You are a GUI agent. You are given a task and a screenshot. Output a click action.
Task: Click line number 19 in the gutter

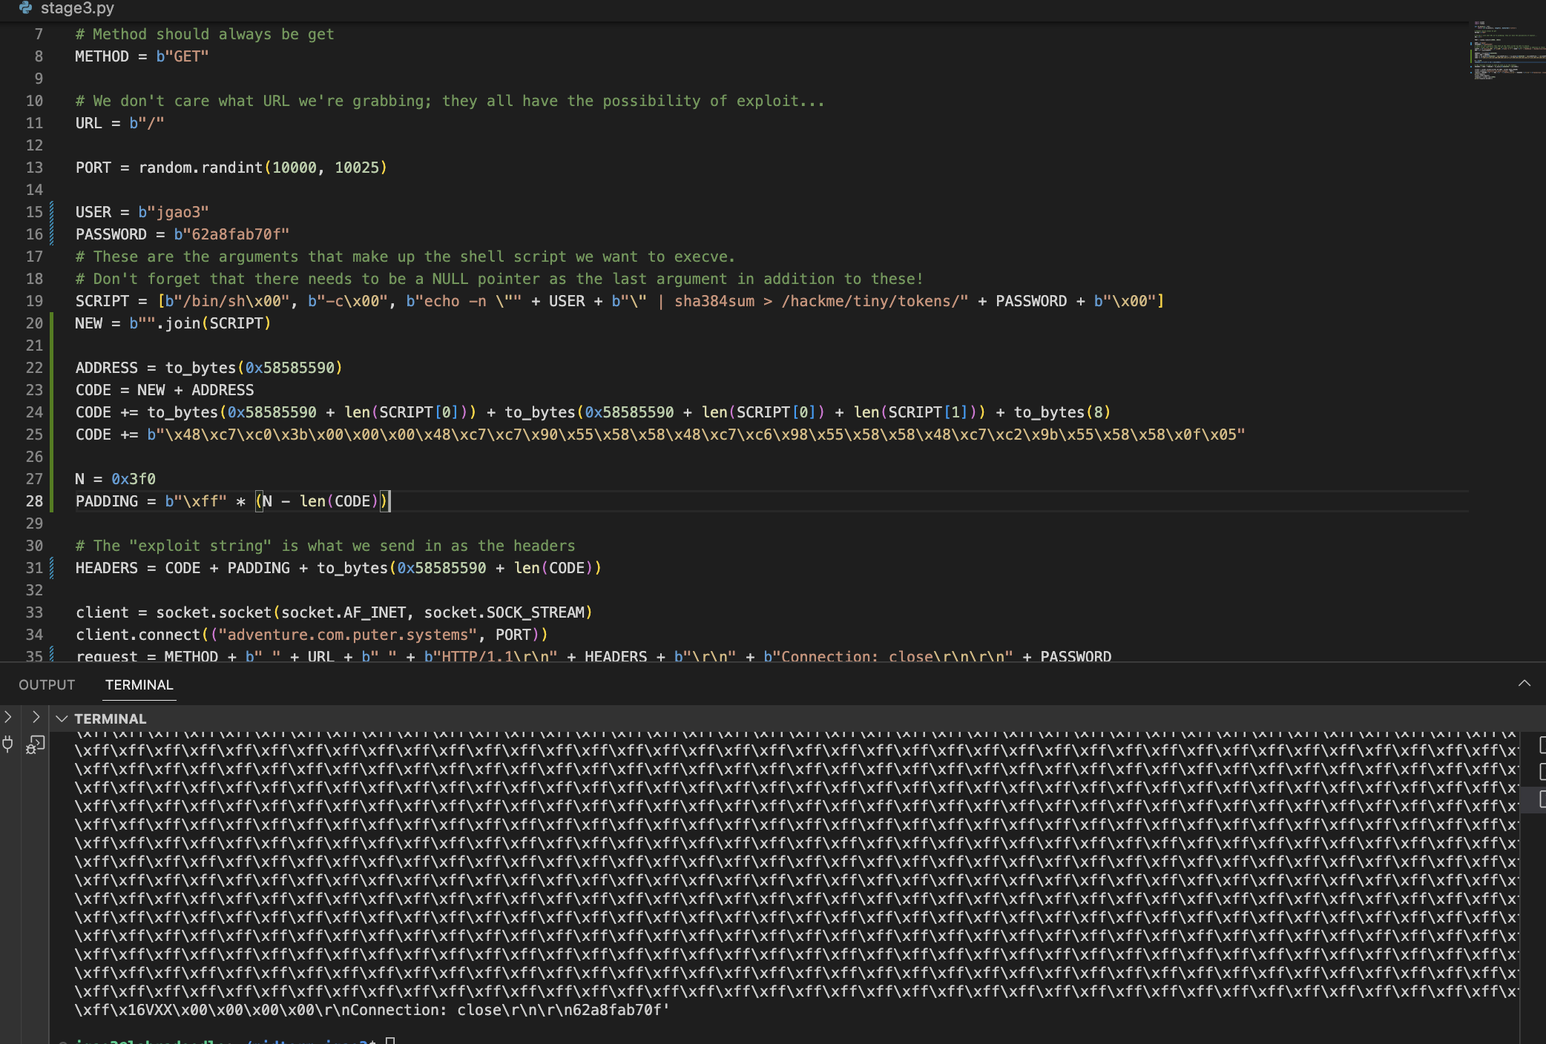tap(34, 301)
